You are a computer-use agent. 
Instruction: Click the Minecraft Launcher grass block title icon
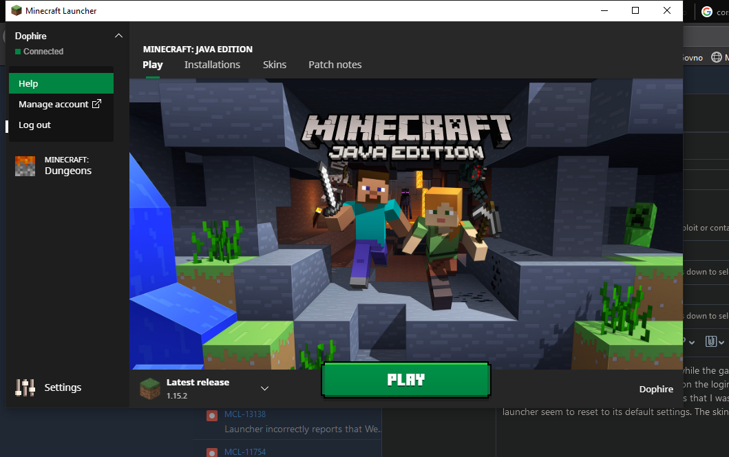tap(17, 11)
